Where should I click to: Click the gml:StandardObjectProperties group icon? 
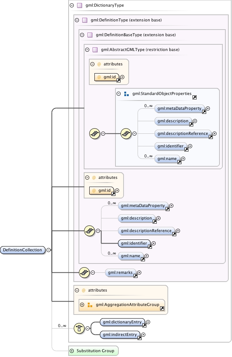pyautogui.click(x=127, y=93)
